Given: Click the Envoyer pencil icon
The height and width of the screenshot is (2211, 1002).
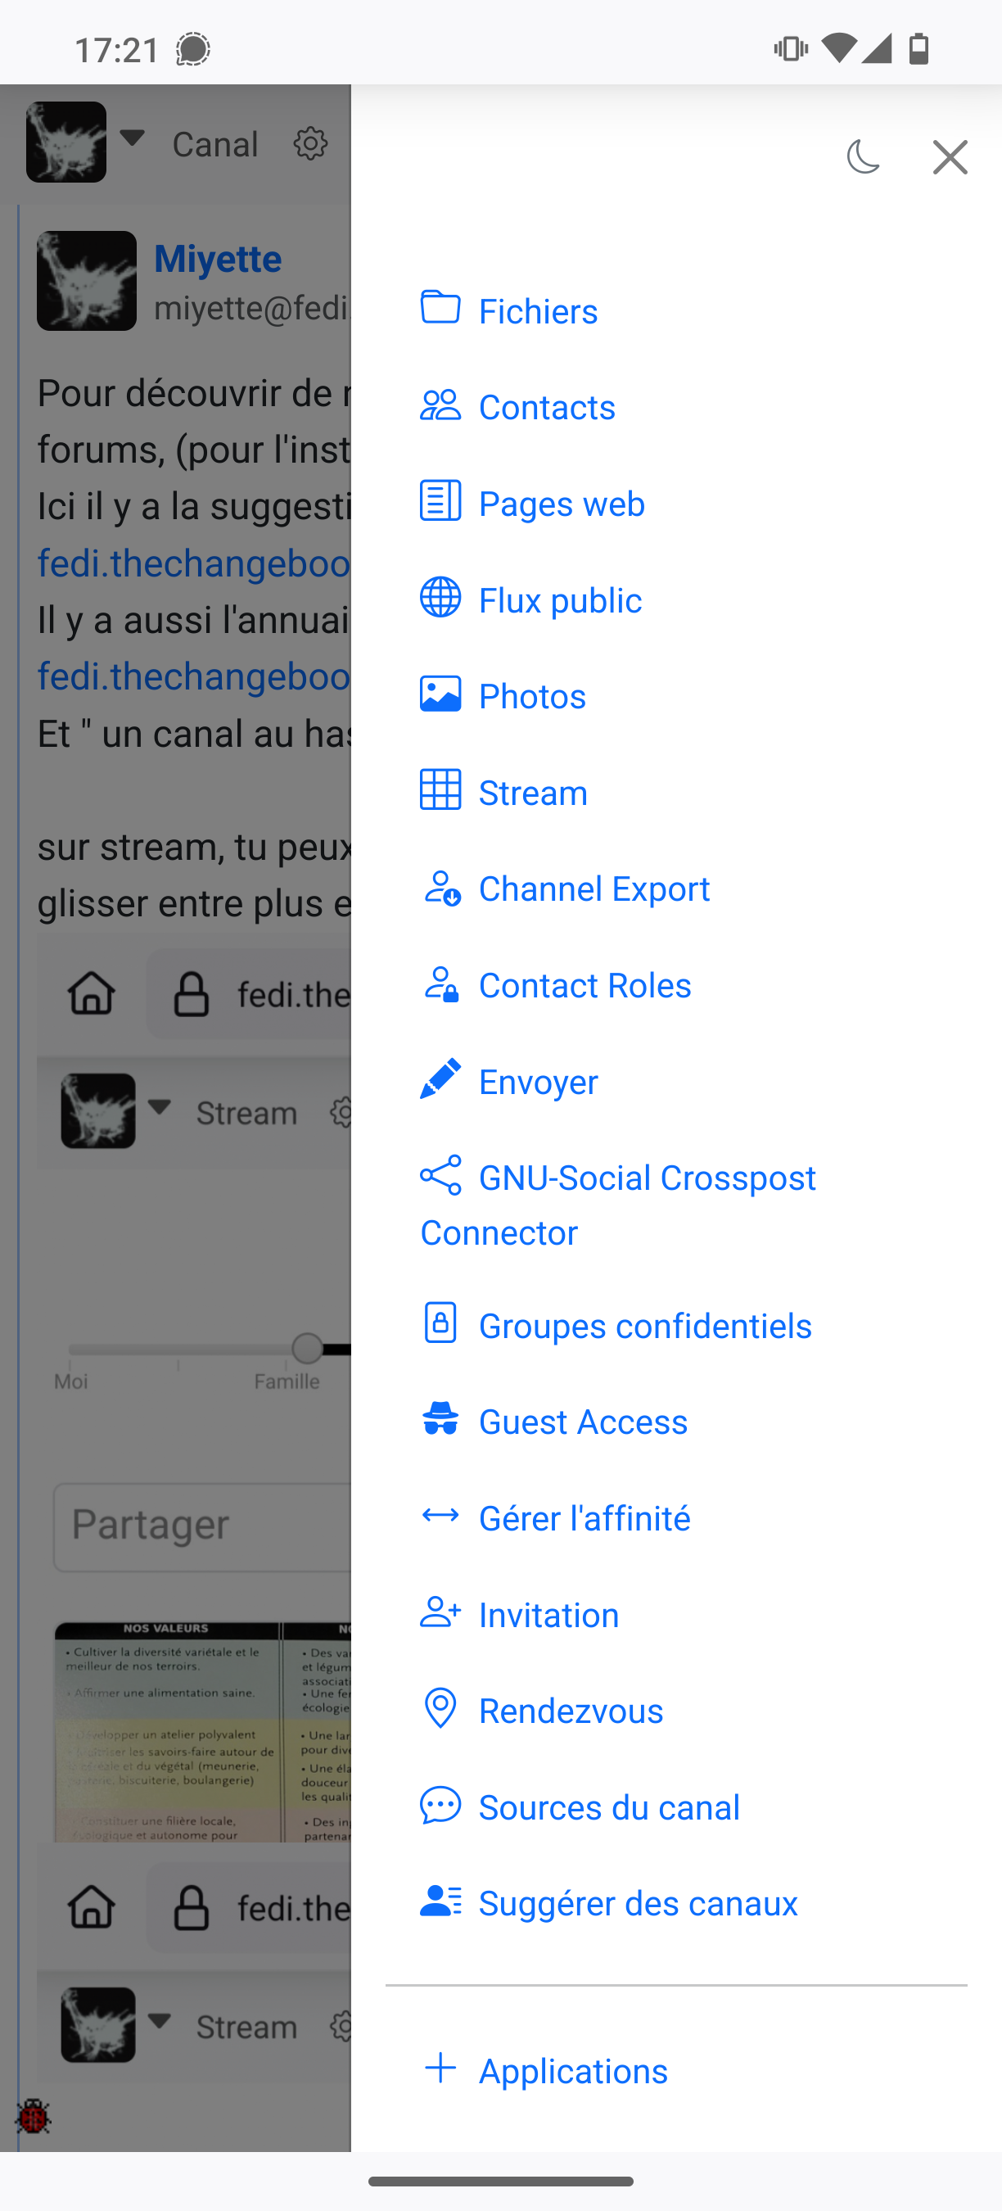Looking at the screenshot, I should pyautogui.click(x=440, y=1080).
